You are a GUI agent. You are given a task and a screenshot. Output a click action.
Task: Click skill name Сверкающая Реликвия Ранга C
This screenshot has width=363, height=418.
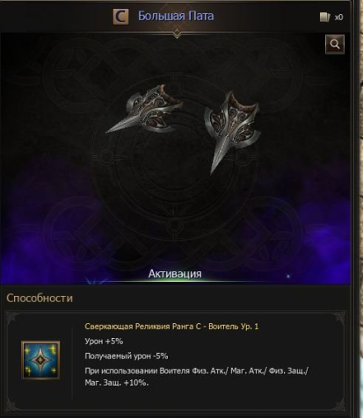143,327
